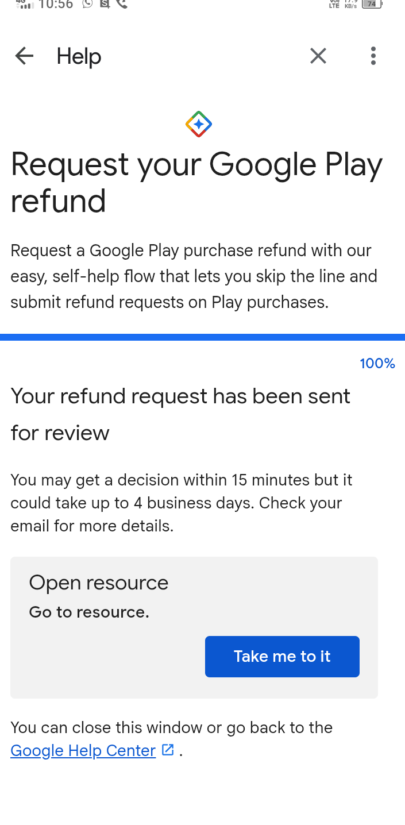
Task: Open the Google Help Center link
Action: (83, 751)
